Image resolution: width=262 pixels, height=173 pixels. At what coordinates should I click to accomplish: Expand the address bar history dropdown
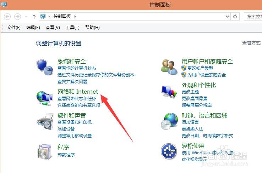coord(227,17)
